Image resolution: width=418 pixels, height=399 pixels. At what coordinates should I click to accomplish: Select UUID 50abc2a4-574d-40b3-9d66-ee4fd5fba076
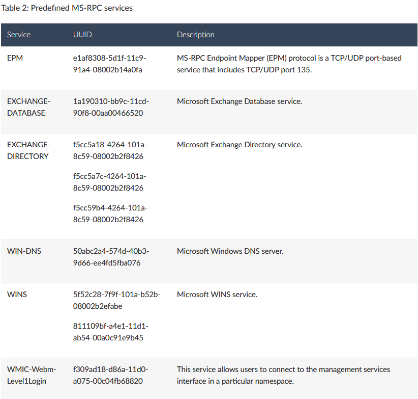point(111,257)
